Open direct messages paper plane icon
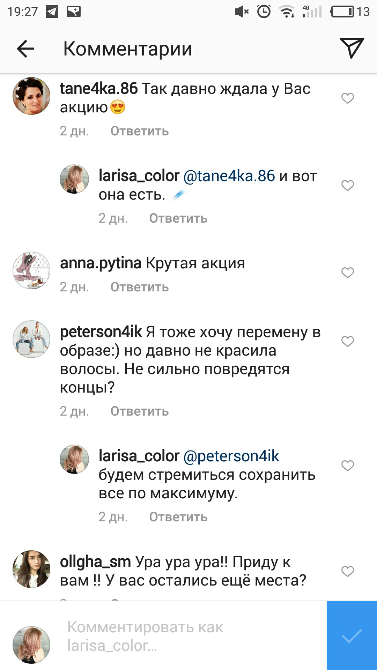The width and height of the screenshot is (377, 670). tap(352, 48)
